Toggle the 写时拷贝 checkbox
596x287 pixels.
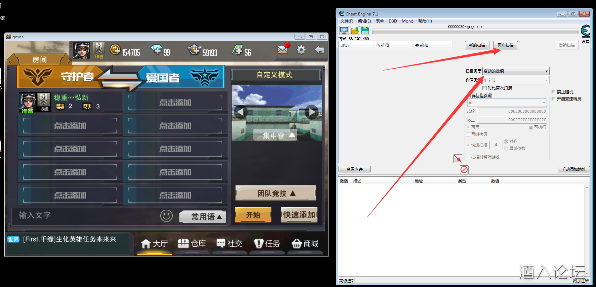click(468, 134)
